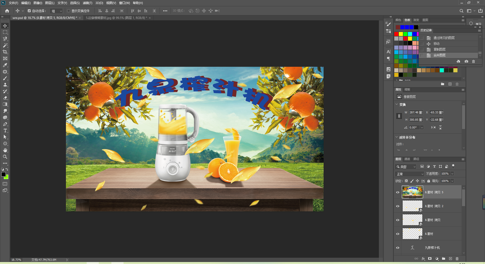Open the rotation angle dropdown
This screenshot has height=264, width=485.
[422, 127]
